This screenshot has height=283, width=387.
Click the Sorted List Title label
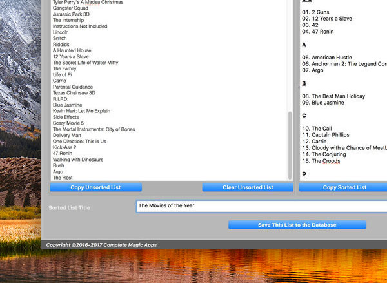(70, 208)
